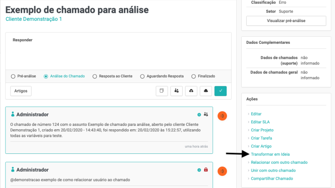Select the Pré-análise radio option

click(x=13, y=76)
